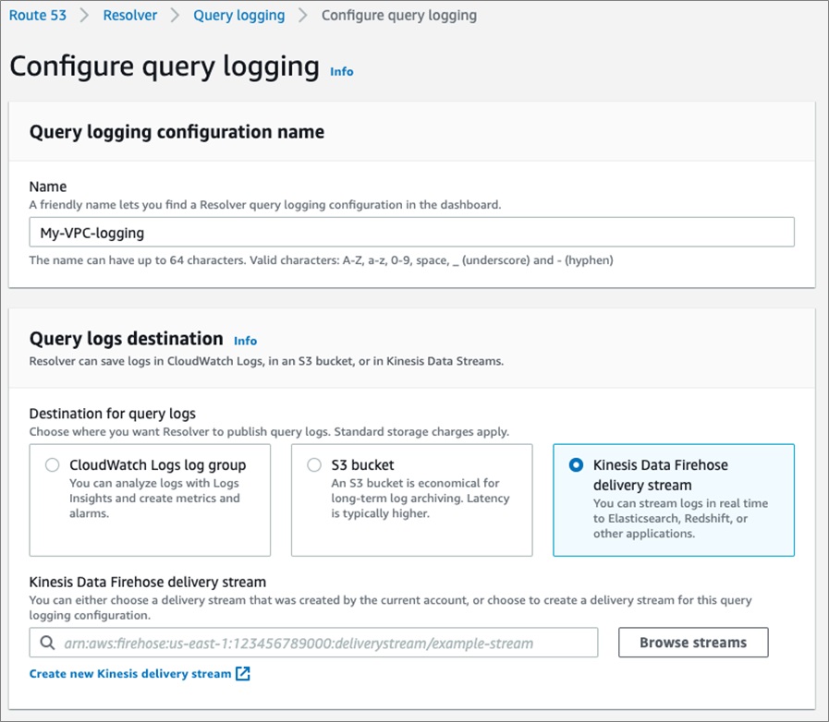Open Create new Kinesis delivery stream link
This screenshot has width=829, height=722.
click(130, 673)
